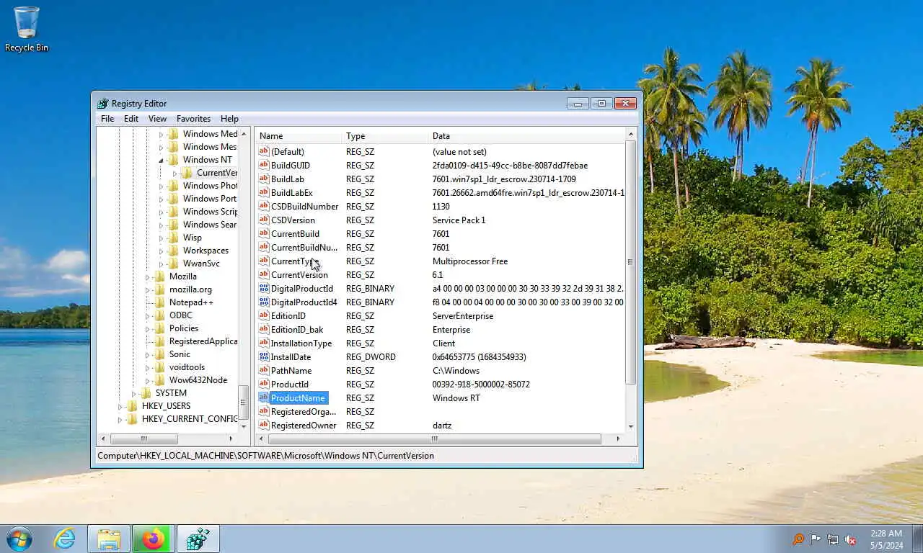Image resolution: width=923 pixels, height=553 pixels.
Task: Click the HKEY_USERS folder icon
Action: 132,406
